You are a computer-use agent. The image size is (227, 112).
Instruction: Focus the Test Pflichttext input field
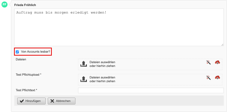(x=151, y=90)
